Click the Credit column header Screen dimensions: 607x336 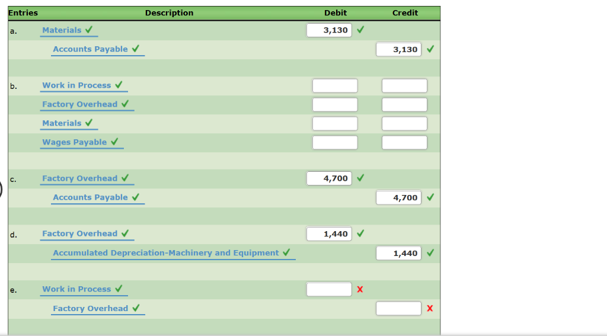pos(405,13)
